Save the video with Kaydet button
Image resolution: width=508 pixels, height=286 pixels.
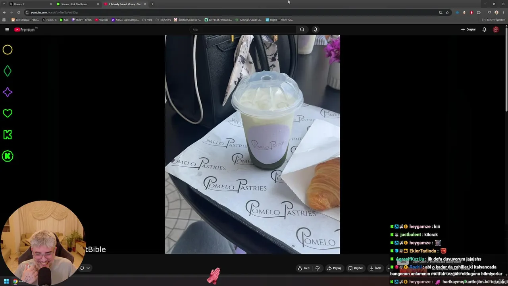click(356, 268)
